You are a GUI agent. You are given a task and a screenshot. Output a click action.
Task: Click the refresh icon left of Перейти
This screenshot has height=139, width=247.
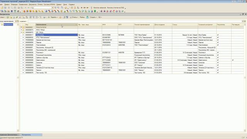[x=49, y=17]
